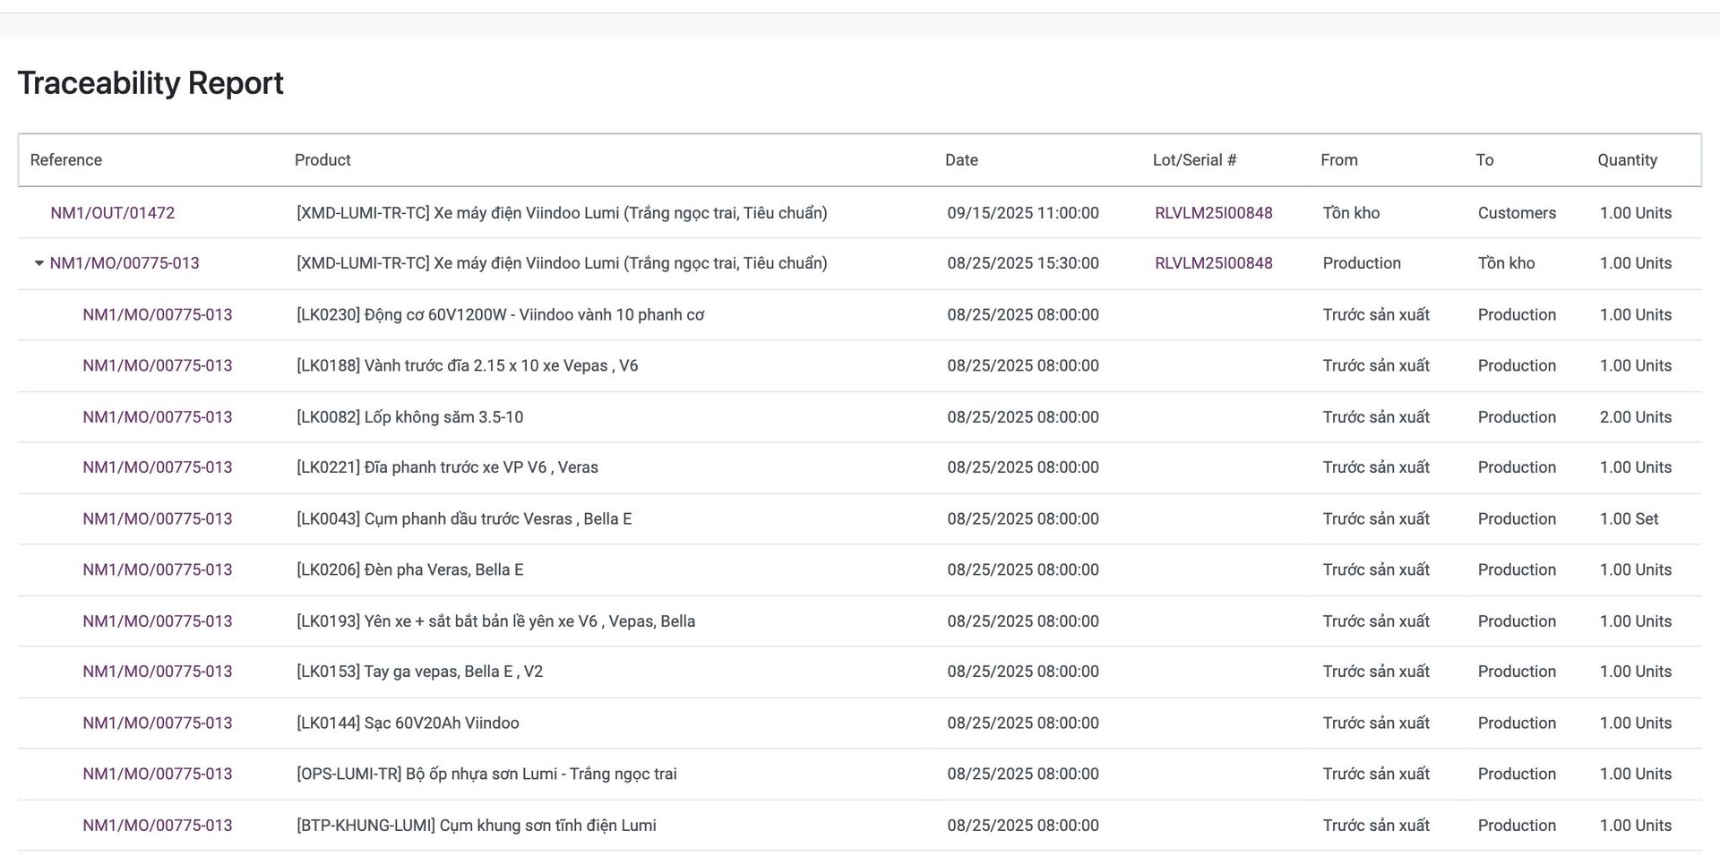Select the product text '[LK0082] Lốp không săm 3.5-10'

click(410, 417)
